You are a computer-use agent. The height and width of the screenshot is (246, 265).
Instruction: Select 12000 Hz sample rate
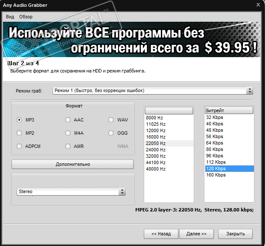pos(169,130)
